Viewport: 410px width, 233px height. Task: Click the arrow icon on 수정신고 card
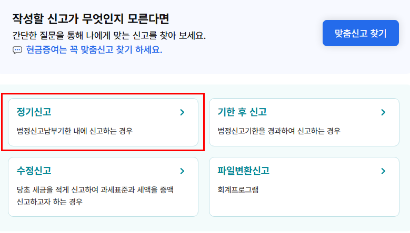pos(182,171)
